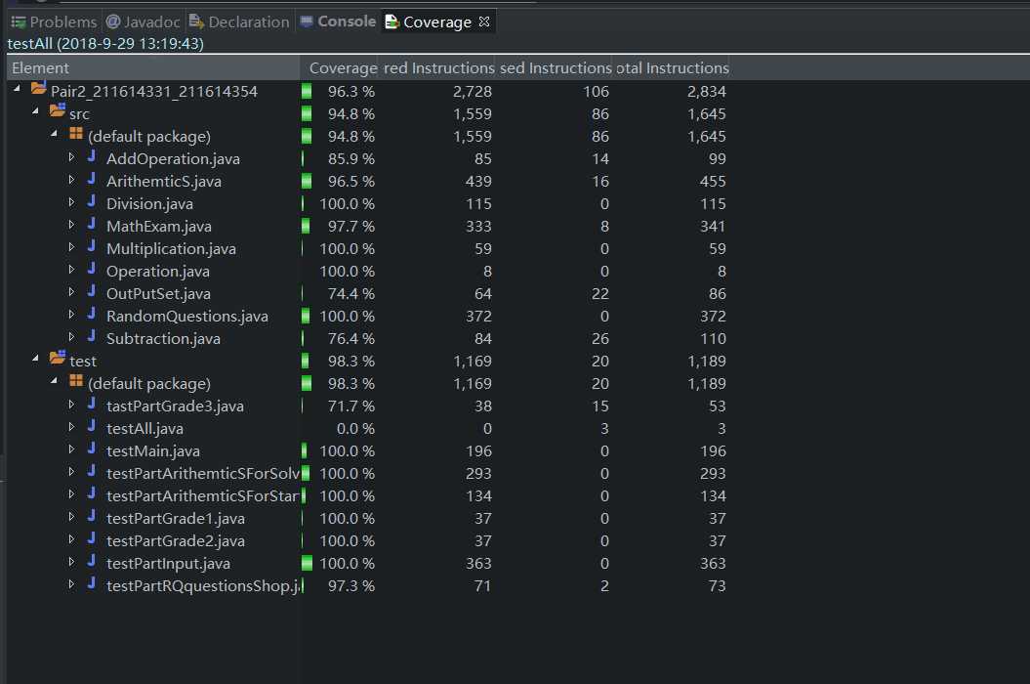Viewport: 1030px width, 684px height.
Task: Click the MathExam.java file icon
Action: pyautogui.click(x=92, y=224)
